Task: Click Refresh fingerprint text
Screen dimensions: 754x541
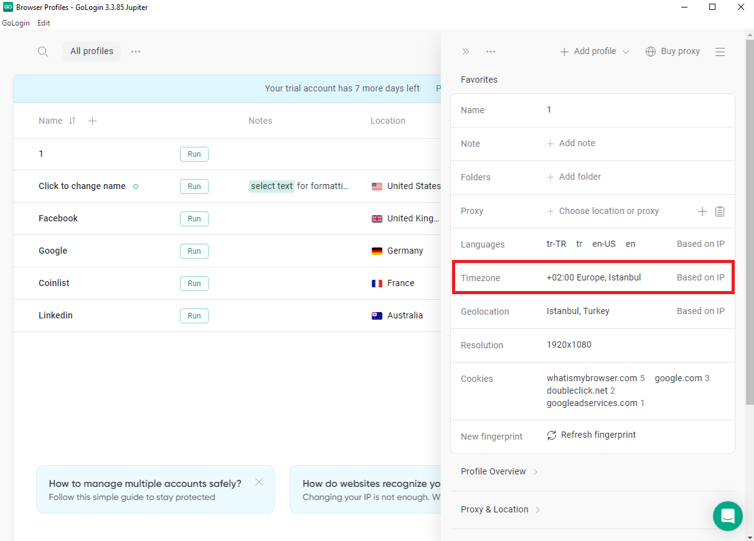Action: click(x=598, y=435)
